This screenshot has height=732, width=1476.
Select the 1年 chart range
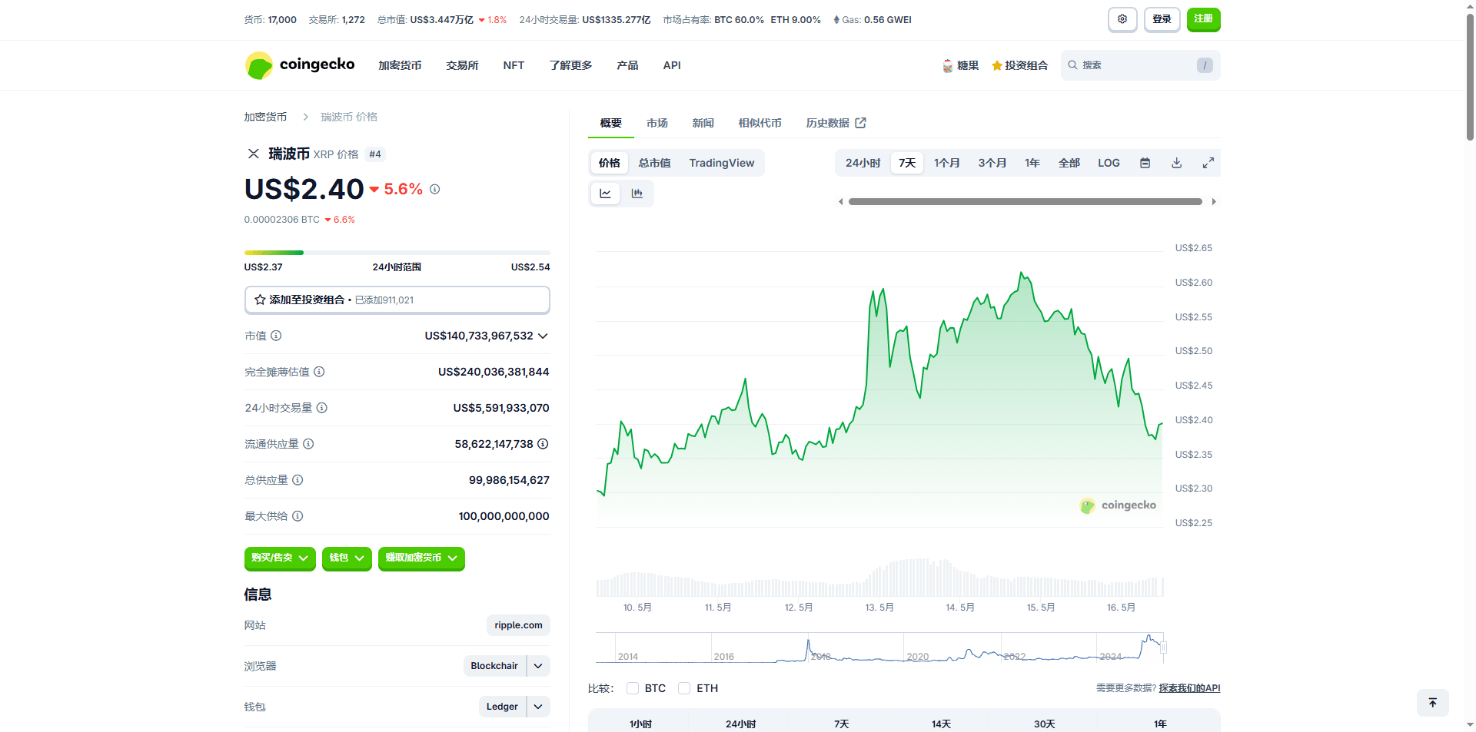point(1032,163)
